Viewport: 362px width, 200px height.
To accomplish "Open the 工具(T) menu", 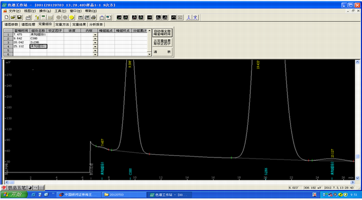I will click(x=60, y=11).
